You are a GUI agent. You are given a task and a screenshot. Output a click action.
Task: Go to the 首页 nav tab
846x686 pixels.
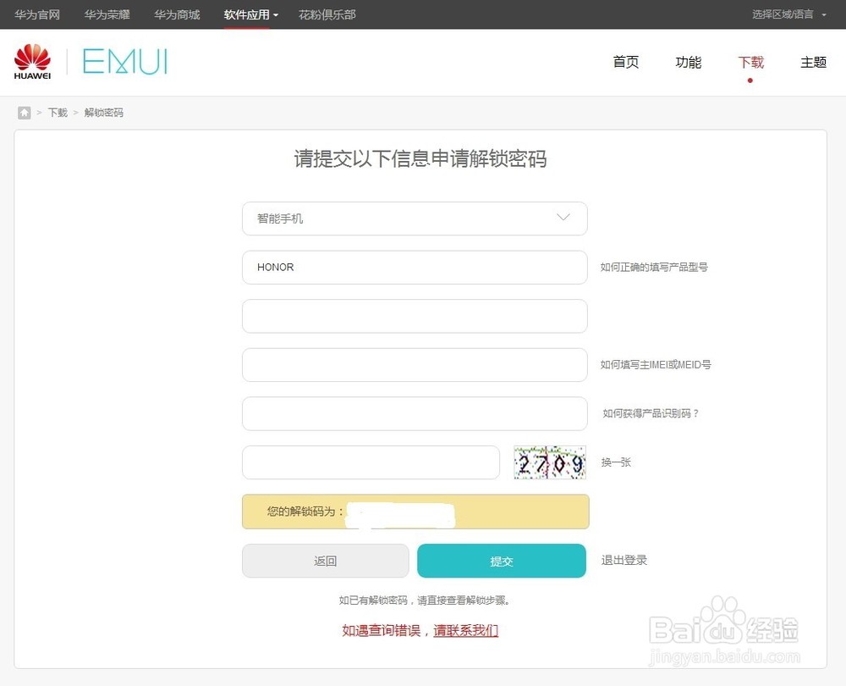(x=626, y=63)
